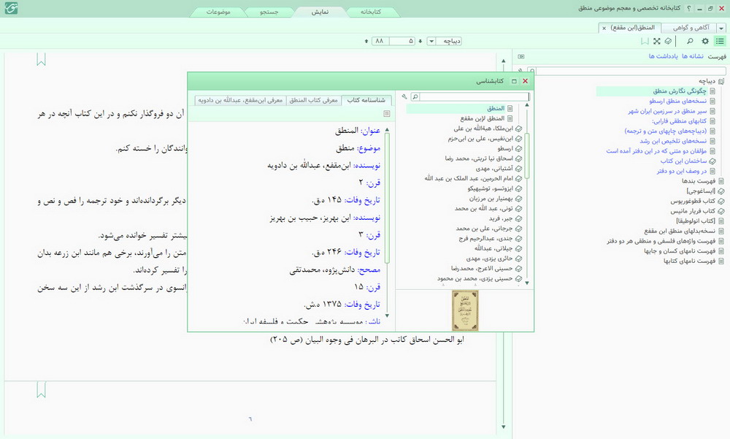Click the book cover thumbnail
Image resolution: width=730 pixels, height=439 pixels.
coord(465,310)
